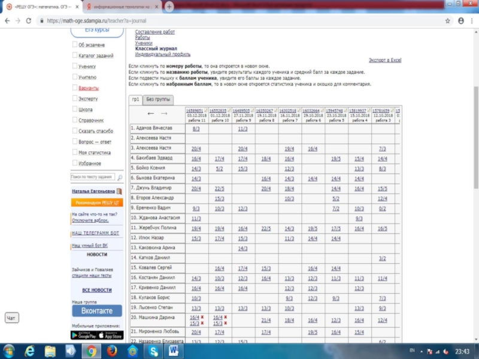Click Катков Даниил score 3/2
Screen dimensions: 479x359
coord(382,258)
